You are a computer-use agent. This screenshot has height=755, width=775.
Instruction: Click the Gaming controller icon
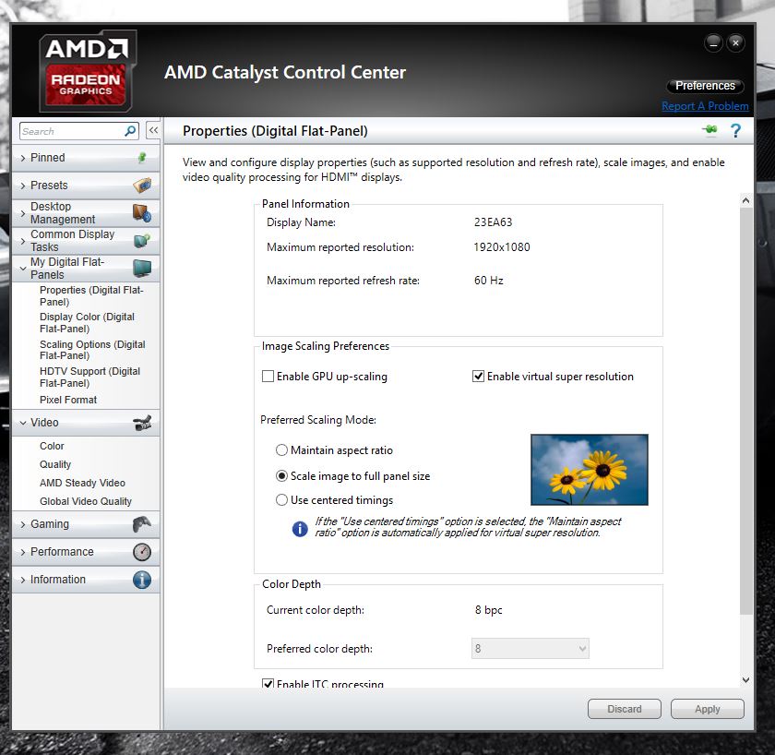click(x=142, y=524)
